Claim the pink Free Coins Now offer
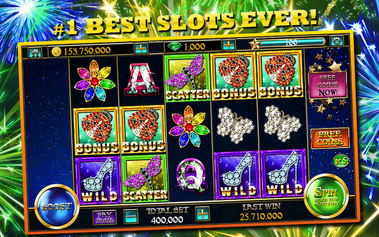Screen dimensions: 379x237 point(327,85)
